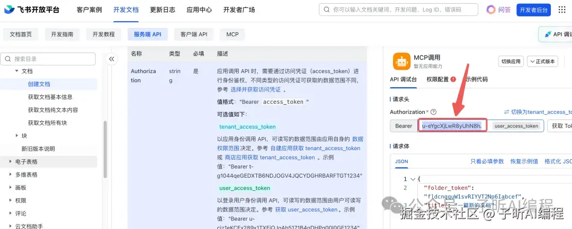Image resolution: width=572 pixels, height=229 pixels.
Task: Switch to the 文档首页 tab
Action: pos(21,34)
